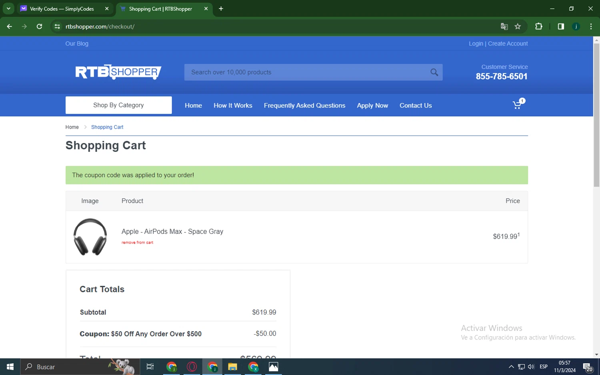Expand the tab search dropdown arrow
The image size is (600, 375).
(x=8, y=8)
